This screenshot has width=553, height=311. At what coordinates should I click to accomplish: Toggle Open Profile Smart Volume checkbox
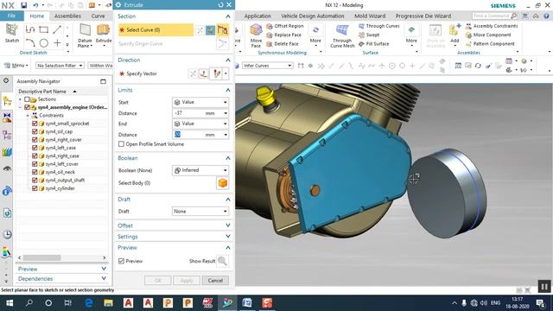121,144
